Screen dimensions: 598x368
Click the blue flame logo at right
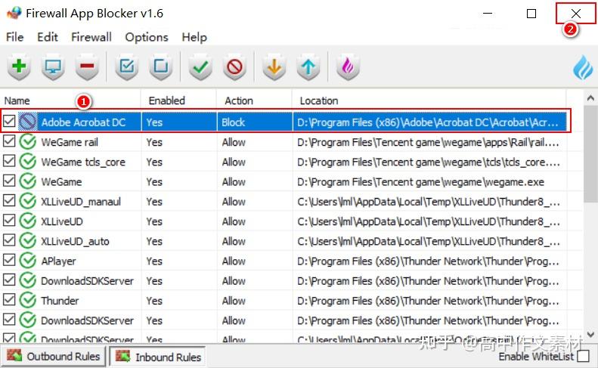583,67
